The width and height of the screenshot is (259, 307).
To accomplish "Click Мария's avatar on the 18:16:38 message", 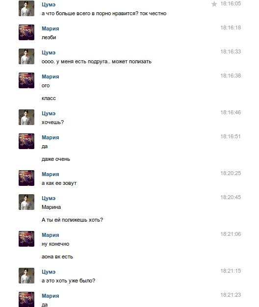I will tap(26, 80).
